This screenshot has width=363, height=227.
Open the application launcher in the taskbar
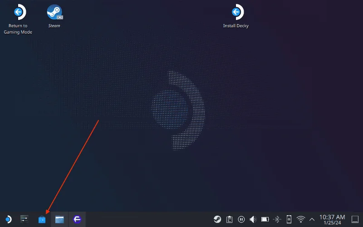8,219
